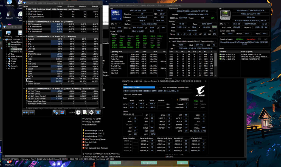Click the Intel Core Ultra 7 logo
Image resolution: width=281 pixels, height=167 pixels.
click(x=116, y=15)
